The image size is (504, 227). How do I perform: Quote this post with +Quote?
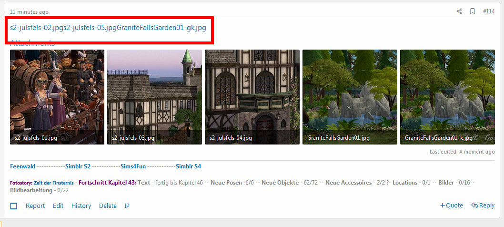452,206
